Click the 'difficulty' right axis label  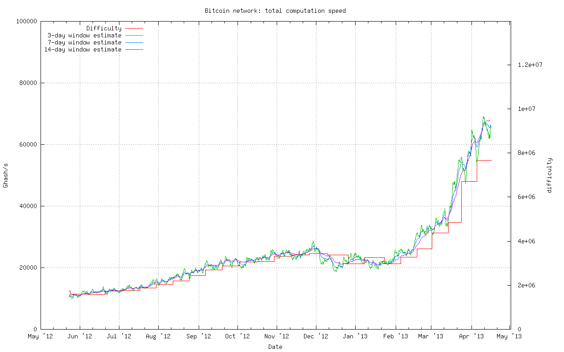(549, 175)
